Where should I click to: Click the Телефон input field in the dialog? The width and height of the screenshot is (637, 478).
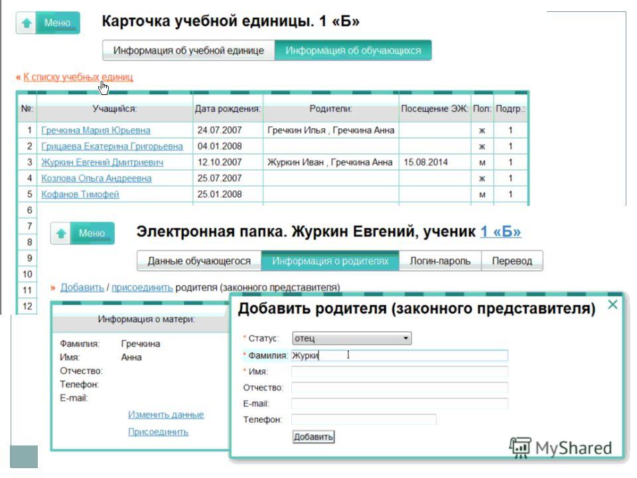[x=364, y=420]
